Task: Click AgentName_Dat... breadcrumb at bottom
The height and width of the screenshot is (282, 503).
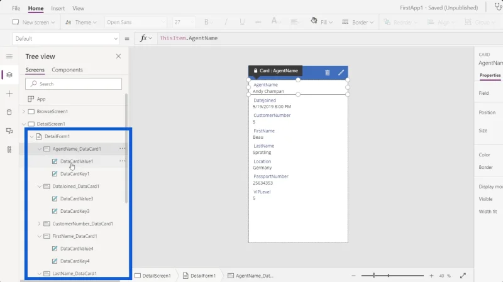Action: pos(250,276)
